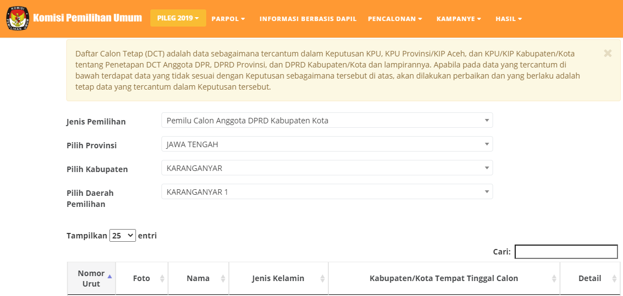Viewport: 623px width, 296px height.
Task: Expand the HASIL menu
Action: pos(509,19)
